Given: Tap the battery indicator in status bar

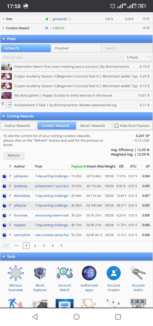Looking at the screenshot, I should [x=142, y=6].
